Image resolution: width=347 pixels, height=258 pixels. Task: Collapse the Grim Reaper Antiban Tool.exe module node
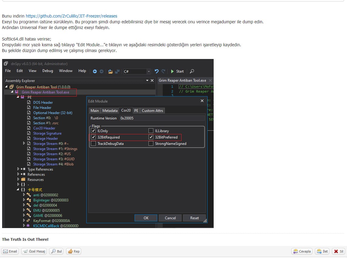coord(12,92)
